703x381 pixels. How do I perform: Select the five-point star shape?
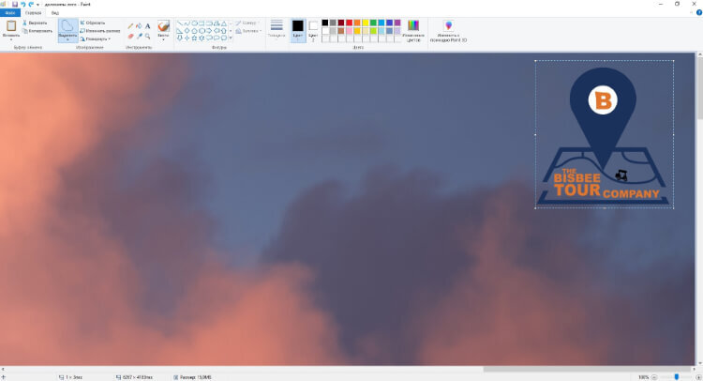(194, 38)
